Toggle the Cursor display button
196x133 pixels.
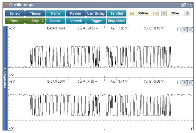(55, 21)
